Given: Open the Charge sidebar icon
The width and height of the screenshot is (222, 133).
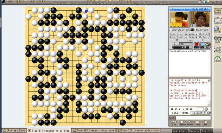Looking at the screenshot, I should pos(217,30).
